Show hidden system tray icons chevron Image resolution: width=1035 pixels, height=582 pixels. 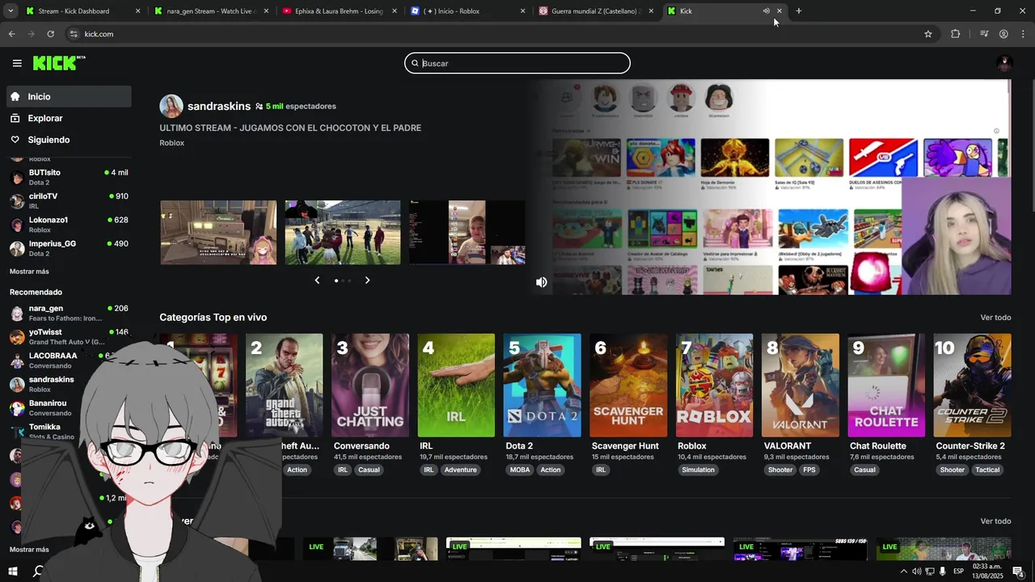click(903, 571)
